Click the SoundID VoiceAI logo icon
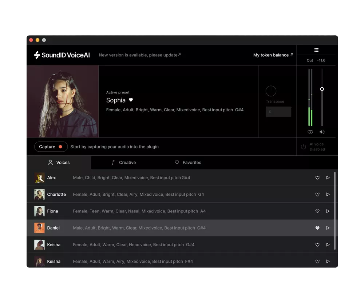Viewport: 364px width, 303px height. point(36,55)
